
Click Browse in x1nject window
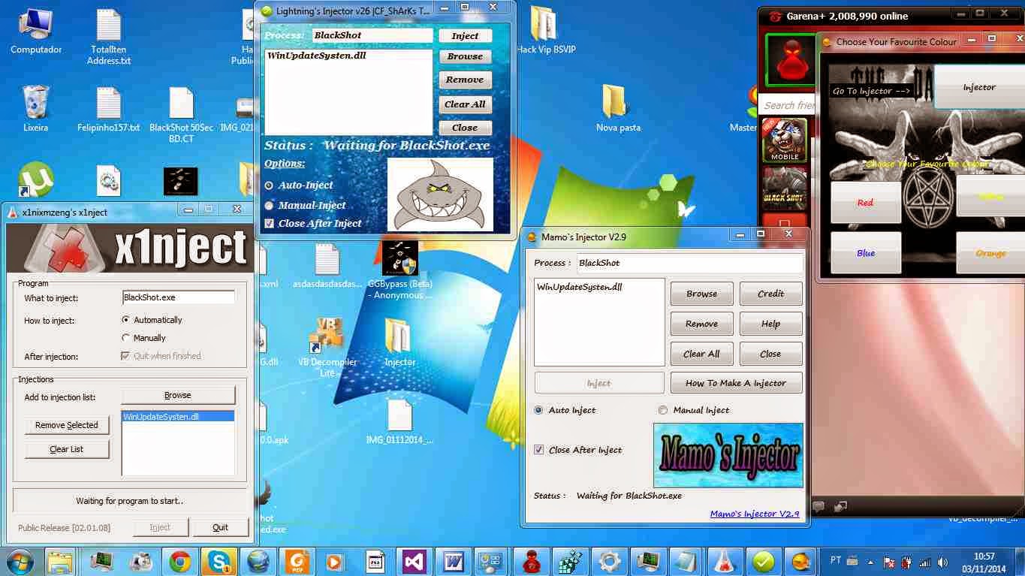[x=178, y=395]
